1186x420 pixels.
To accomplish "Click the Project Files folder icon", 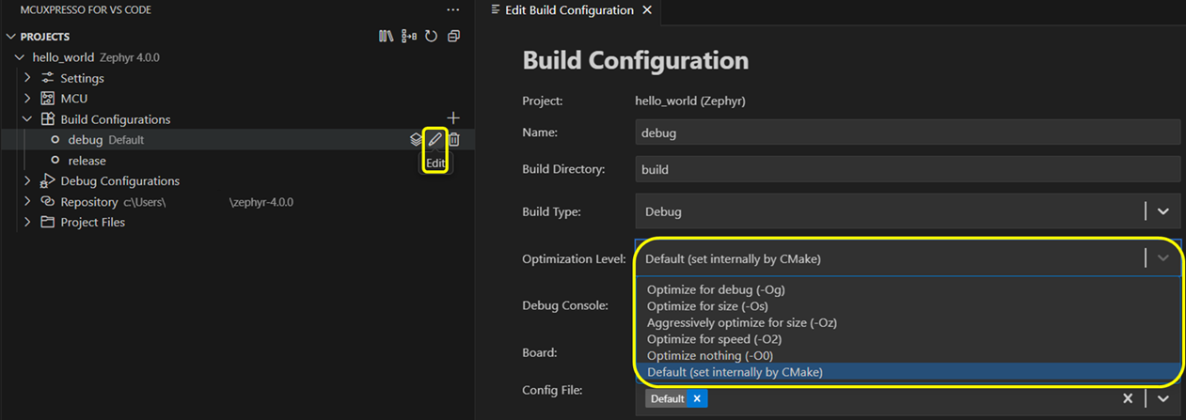I will pyautogui.click(x=48, y=222).
